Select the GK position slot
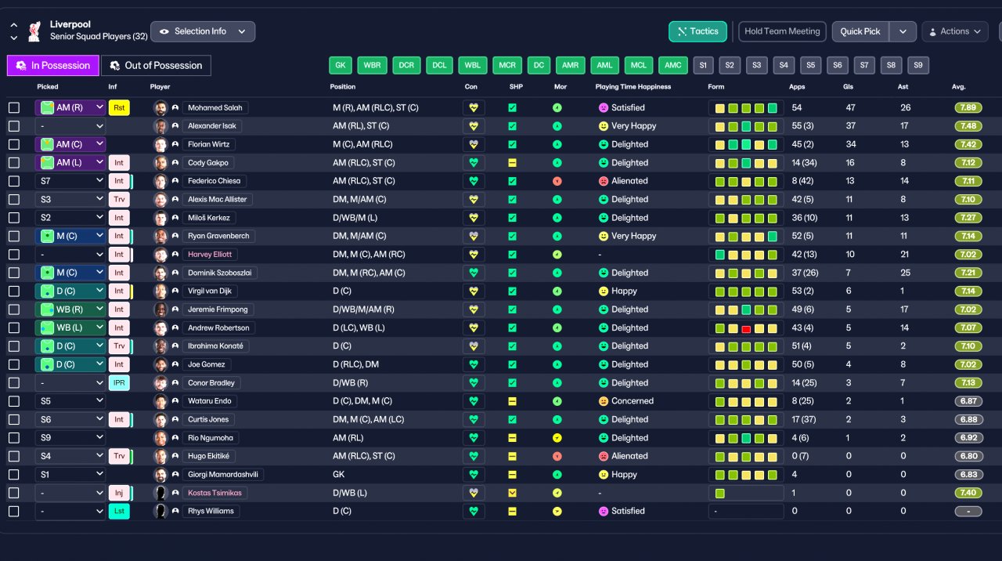 [340, 65]
